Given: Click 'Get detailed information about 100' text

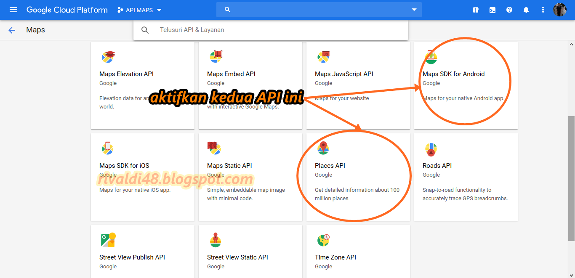Looking at the screenshot, I should point(357,190).
